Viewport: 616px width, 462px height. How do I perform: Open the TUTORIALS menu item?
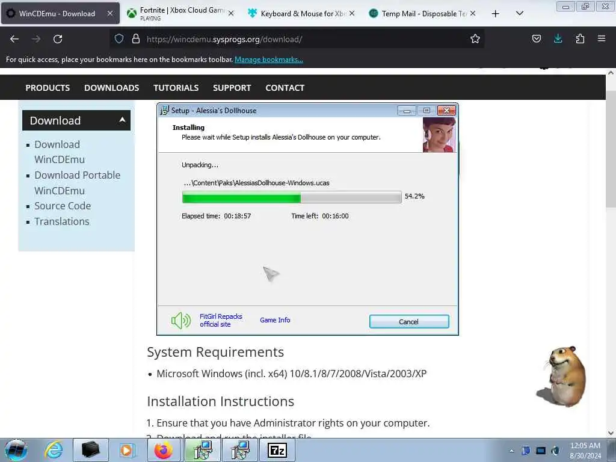(176, 88)
